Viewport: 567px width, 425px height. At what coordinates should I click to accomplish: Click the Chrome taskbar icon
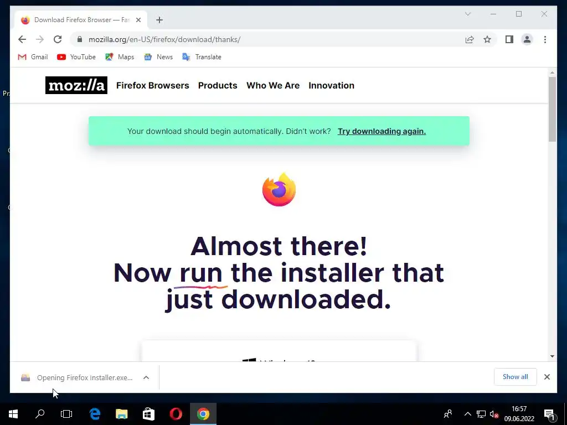203,414
